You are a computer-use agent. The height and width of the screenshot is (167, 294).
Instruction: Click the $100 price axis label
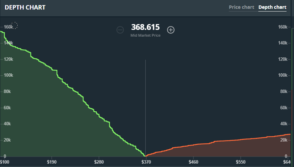[x=4, y=162]
